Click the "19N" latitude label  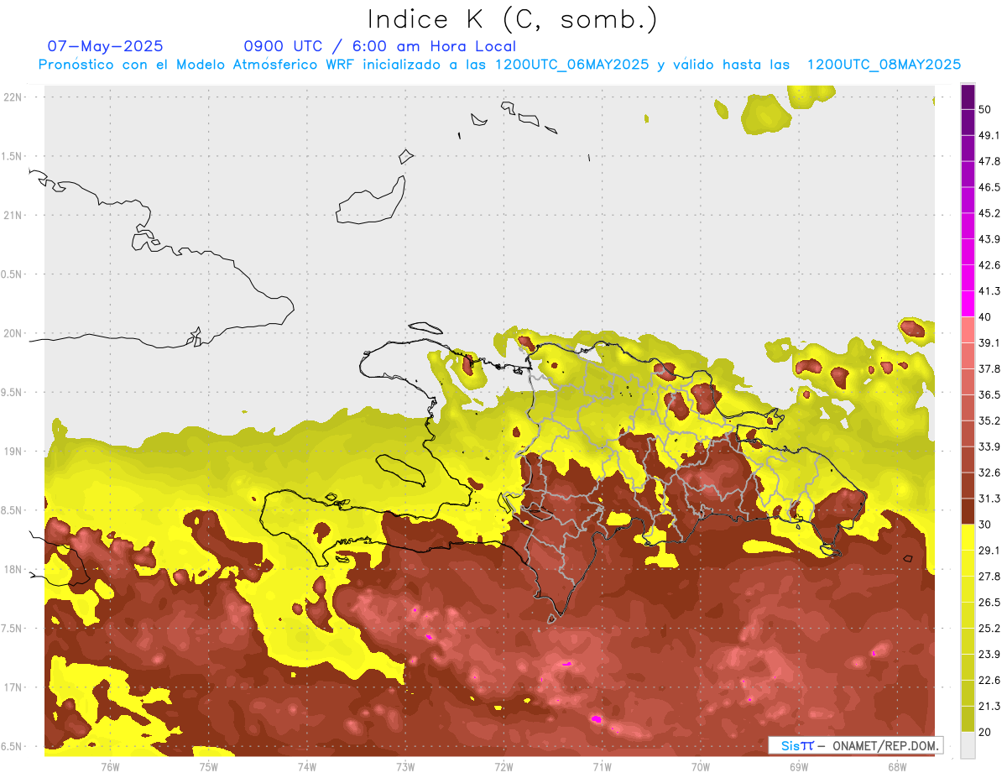[x=14, y=452]
